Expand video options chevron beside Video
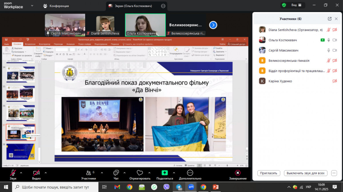Viewport: 343px width, 192px height. tap(45, 173)
